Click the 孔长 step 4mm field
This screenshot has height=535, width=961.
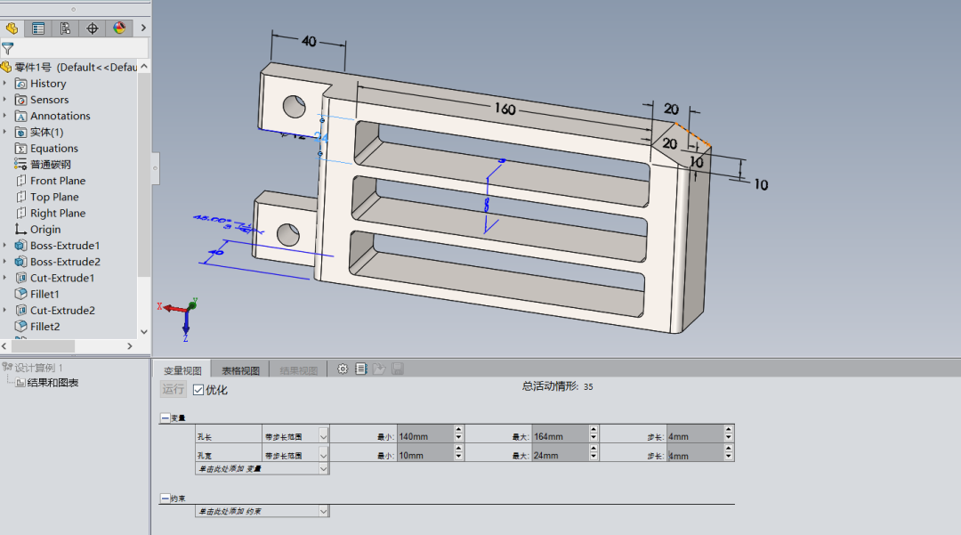click(695, 434)
